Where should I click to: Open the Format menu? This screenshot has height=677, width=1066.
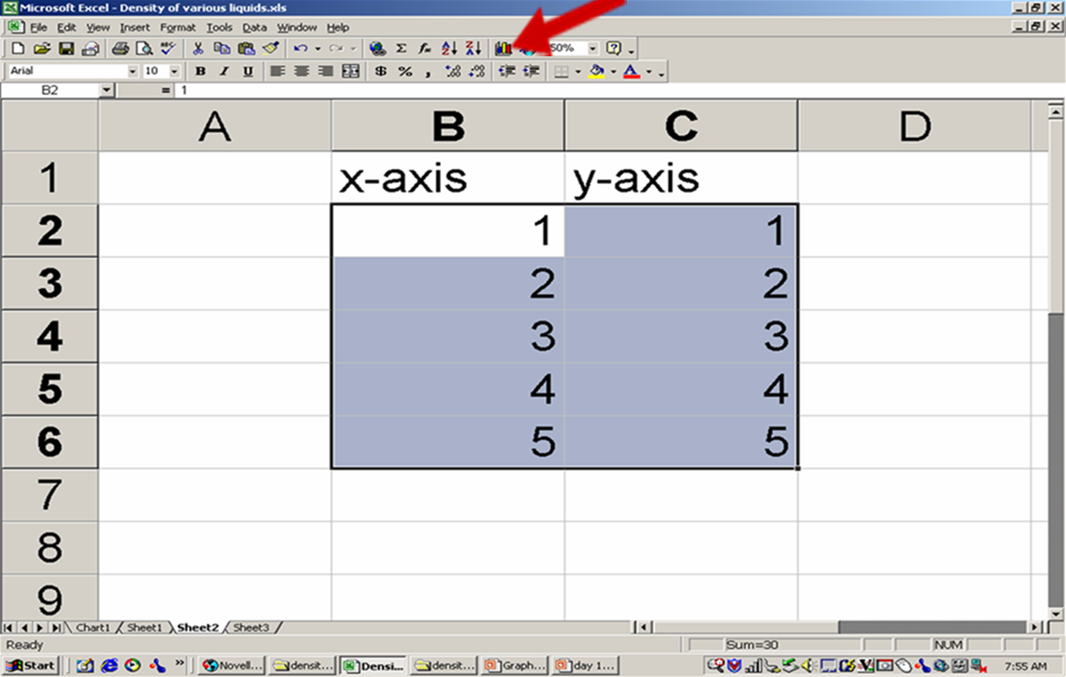pos(177,27)
